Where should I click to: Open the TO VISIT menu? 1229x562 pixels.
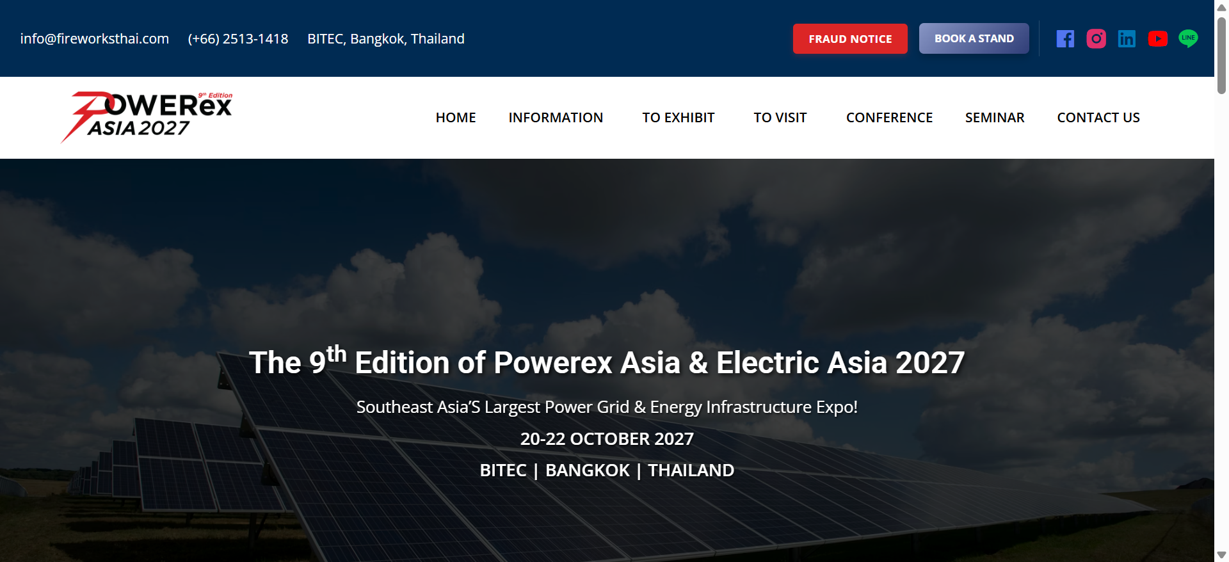point(780,118)
